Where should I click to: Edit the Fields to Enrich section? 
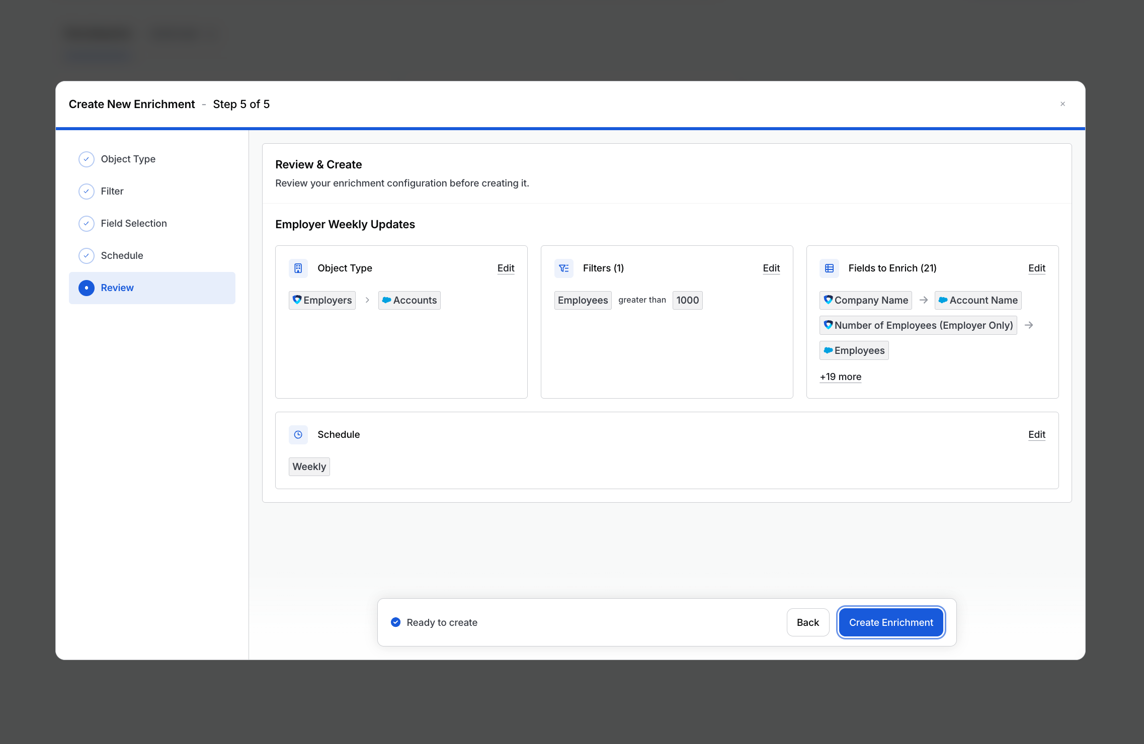tap(1037, 268)
